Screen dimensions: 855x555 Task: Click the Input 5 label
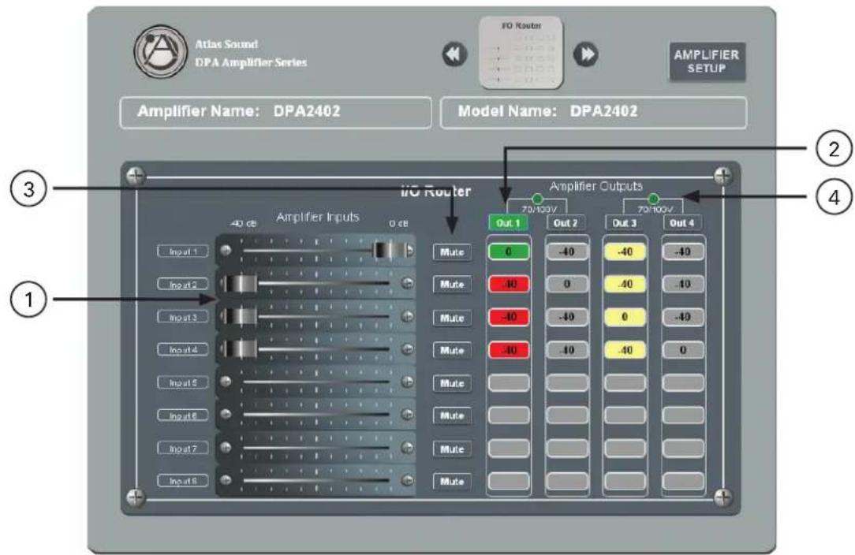[x=183, y=382]
